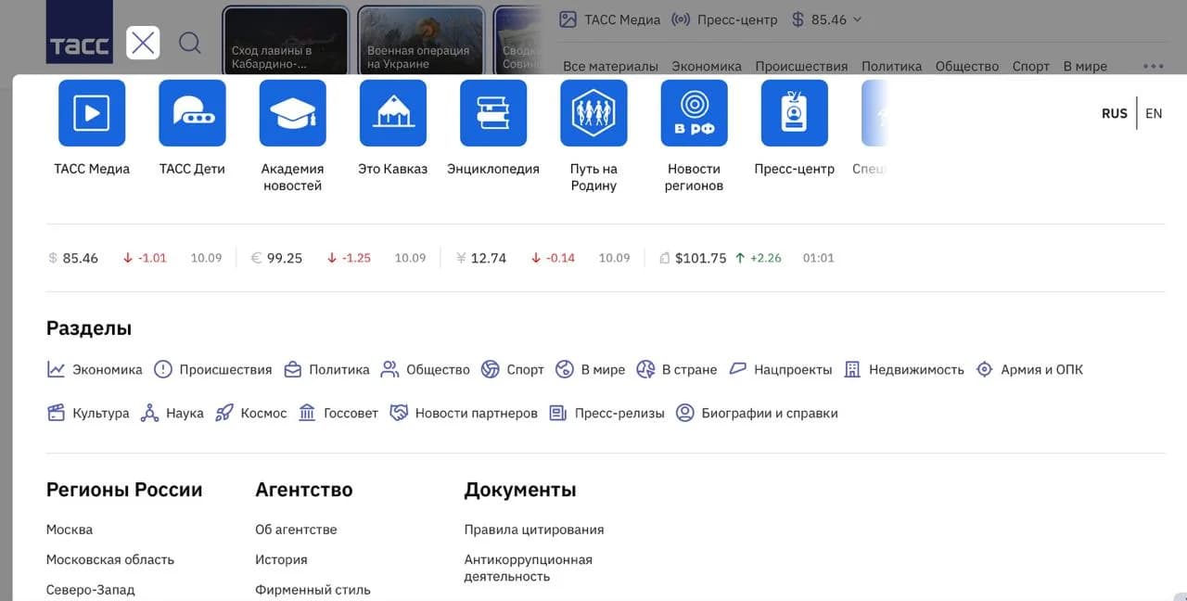Open Общество in top navigation bar
Viewport: 1187px width, 601px height.
(x=967, y=66)
